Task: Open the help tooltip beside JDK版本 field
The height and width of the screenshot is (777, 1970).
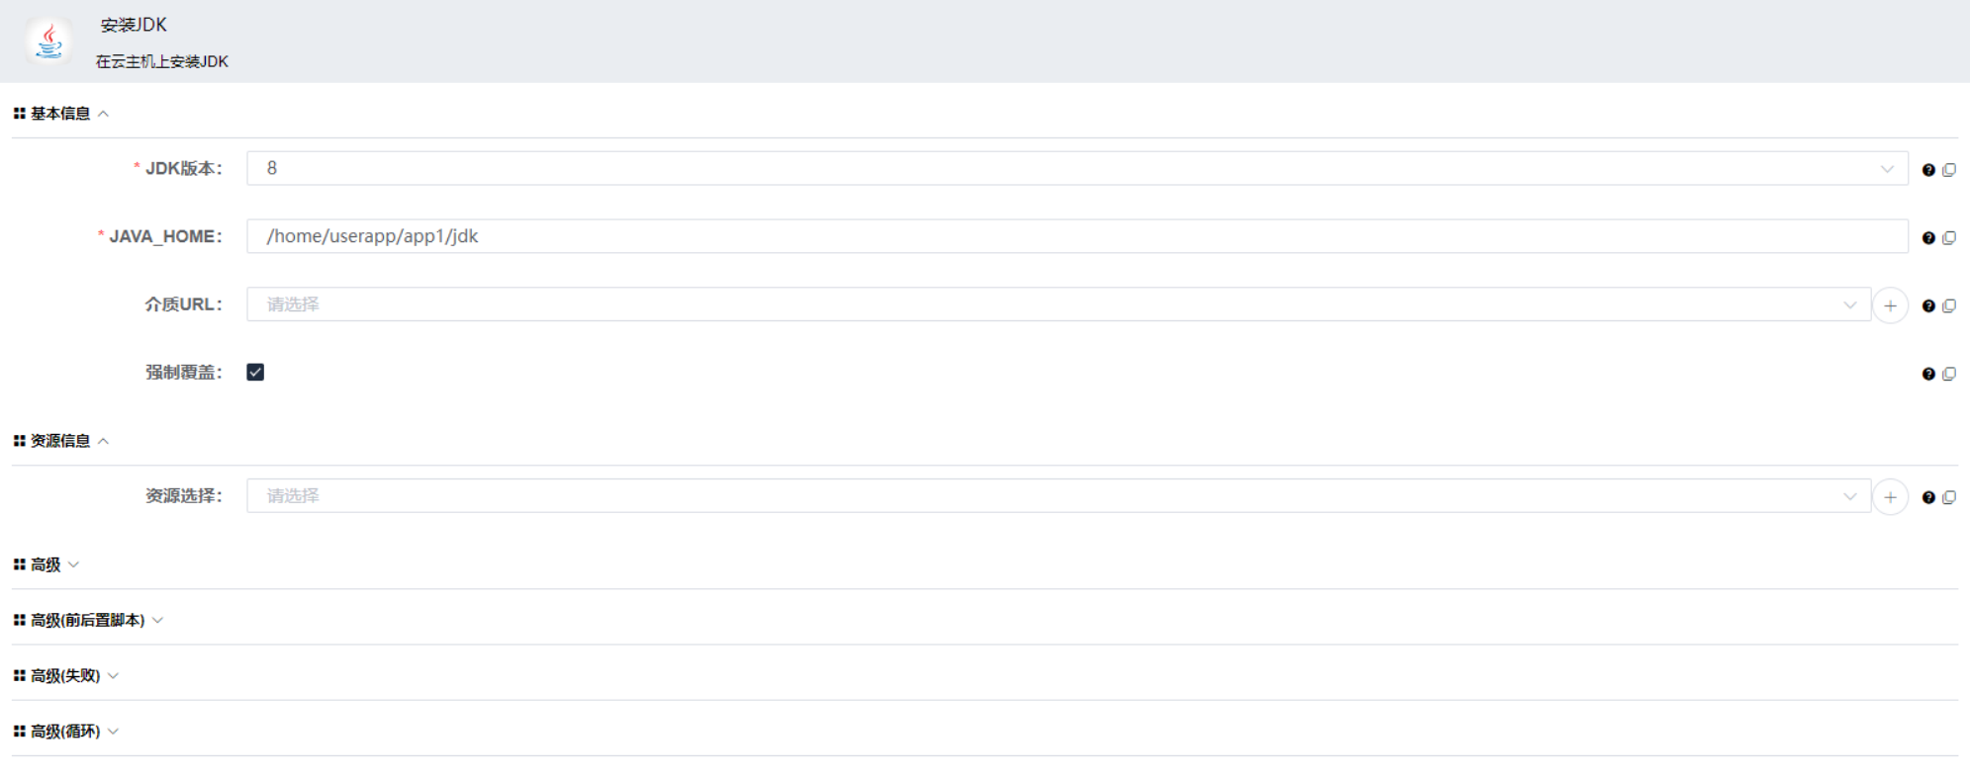Action: [1927, 169]
